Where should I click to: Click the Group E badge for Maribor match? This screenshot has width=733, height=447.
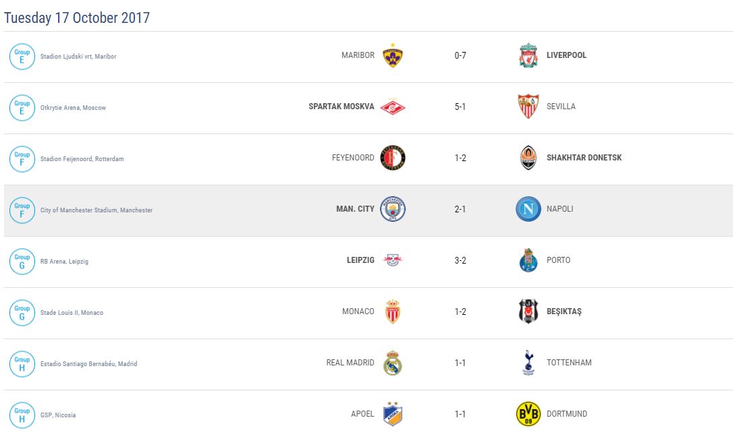22,57
